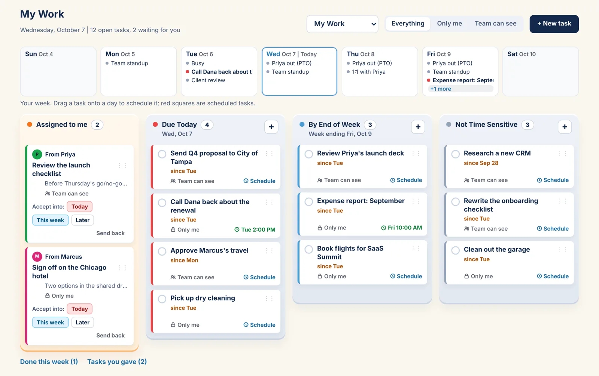
Task: Expand Tasks you gave (2)
Action: 117,362
